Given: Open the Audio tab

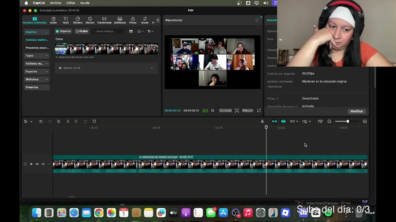Looking at the screenshot, I should 53,20.
